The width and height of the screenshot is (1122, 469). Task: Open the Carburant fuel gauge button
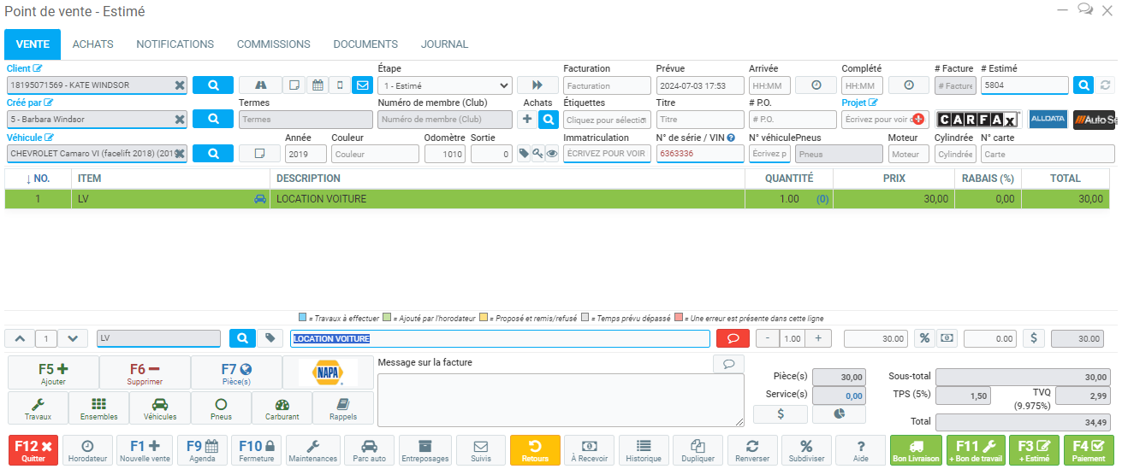(282, 408)
